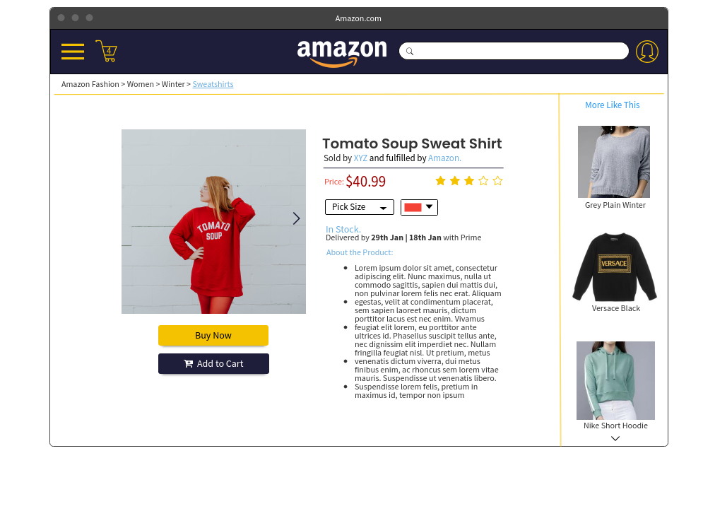Click the Amazon logo
This screenshot has width=703, height=528.
(x=342, y=53)
